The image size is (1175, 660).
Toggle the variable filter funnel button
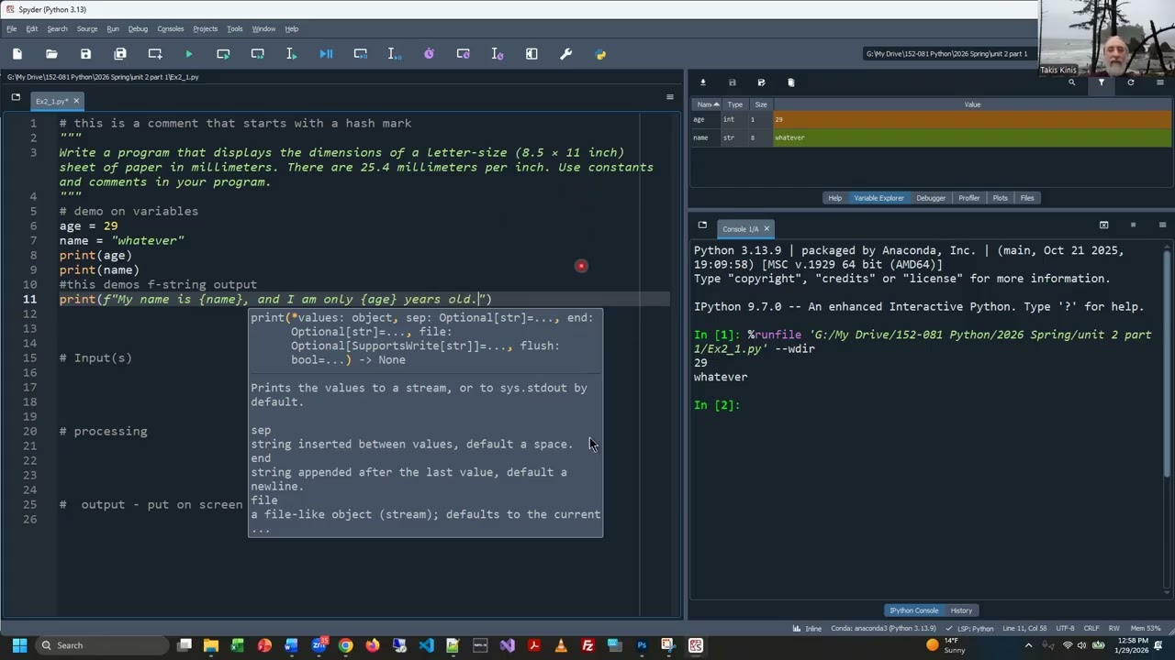1101,82
